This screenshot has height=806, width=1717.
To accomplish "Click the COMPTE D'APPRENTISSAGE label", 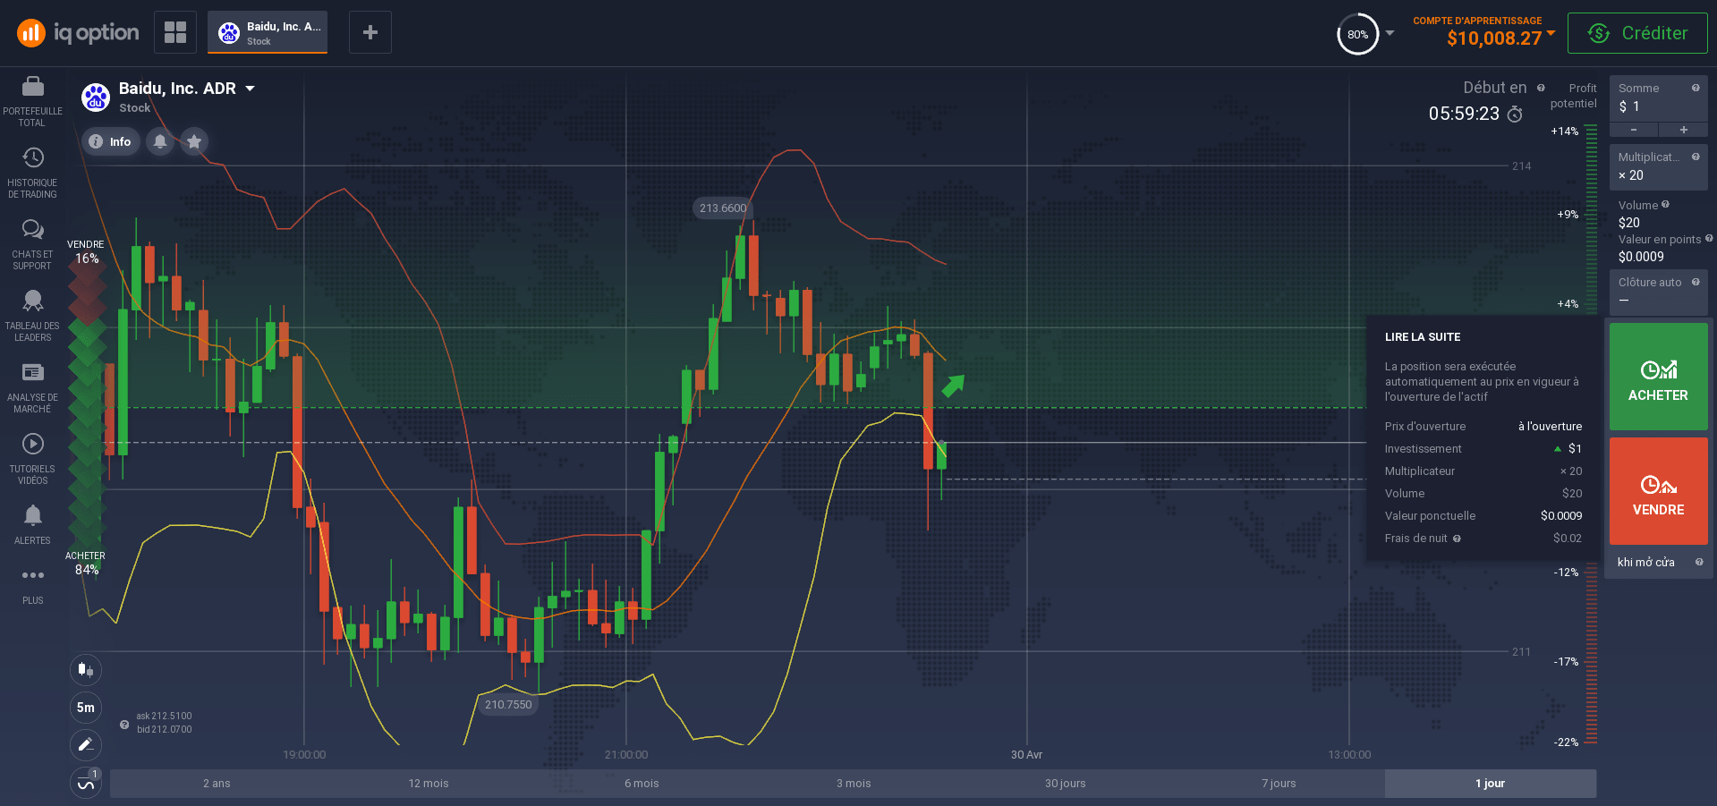I will [1477, 21].
